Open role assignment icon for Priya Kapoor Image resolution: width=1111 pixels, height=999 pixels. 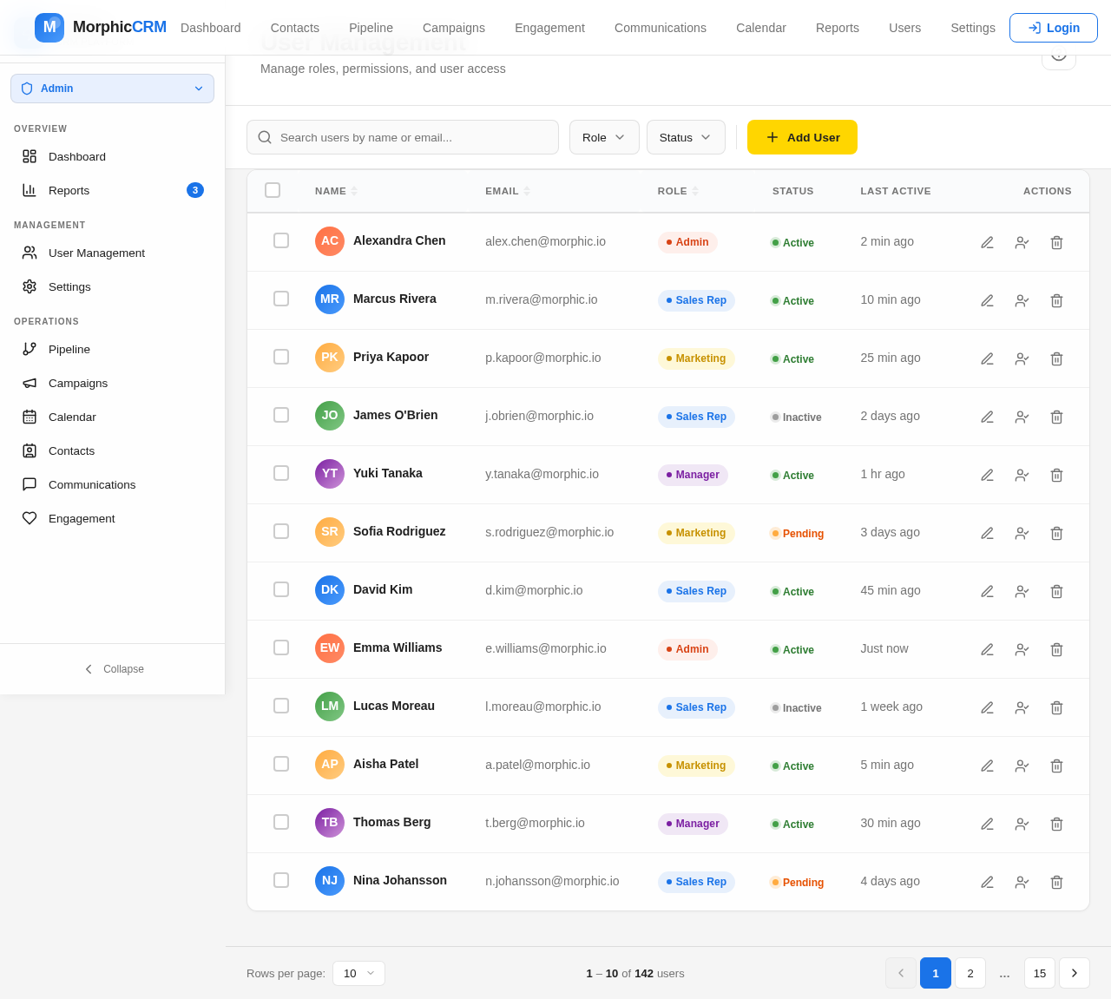(1022, 358)
